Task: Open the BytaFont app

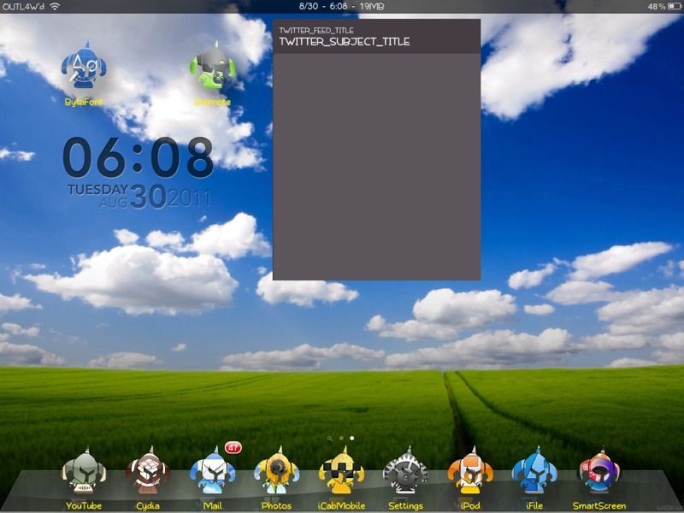Action: point(84,68)
